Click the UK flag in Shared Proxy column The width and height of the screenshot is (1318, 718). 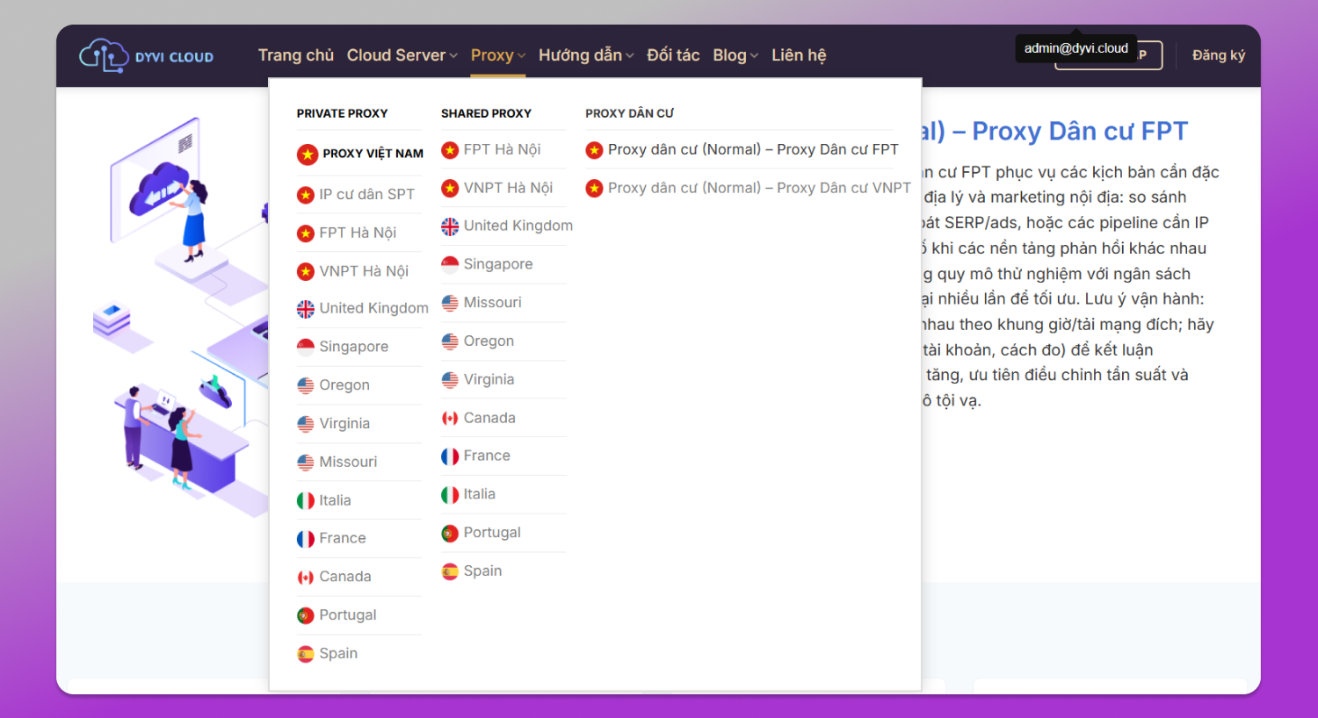tap(450, 226)
